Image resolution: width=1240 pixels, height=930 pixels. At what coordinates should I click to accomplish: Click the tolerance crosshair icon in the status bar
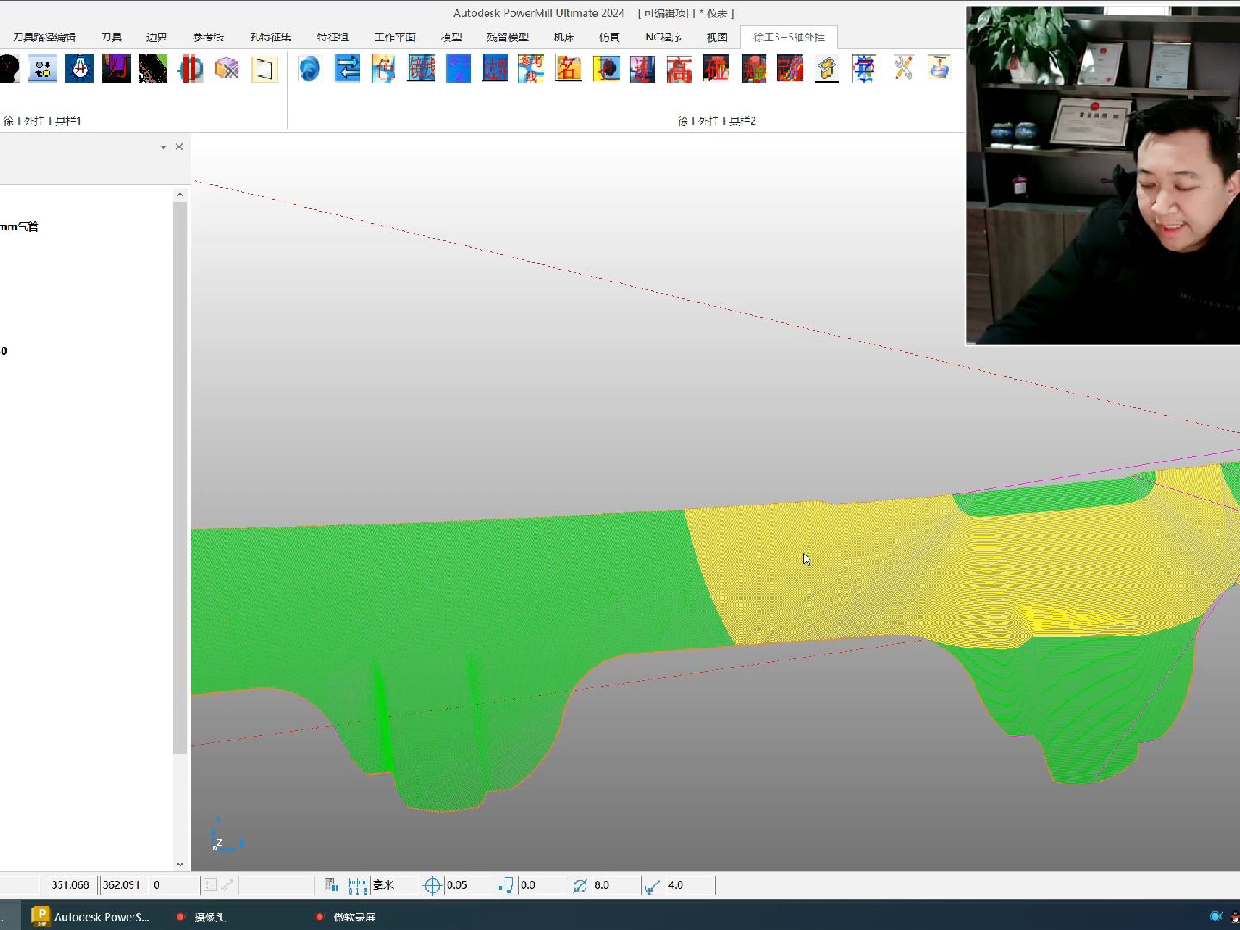432,885
